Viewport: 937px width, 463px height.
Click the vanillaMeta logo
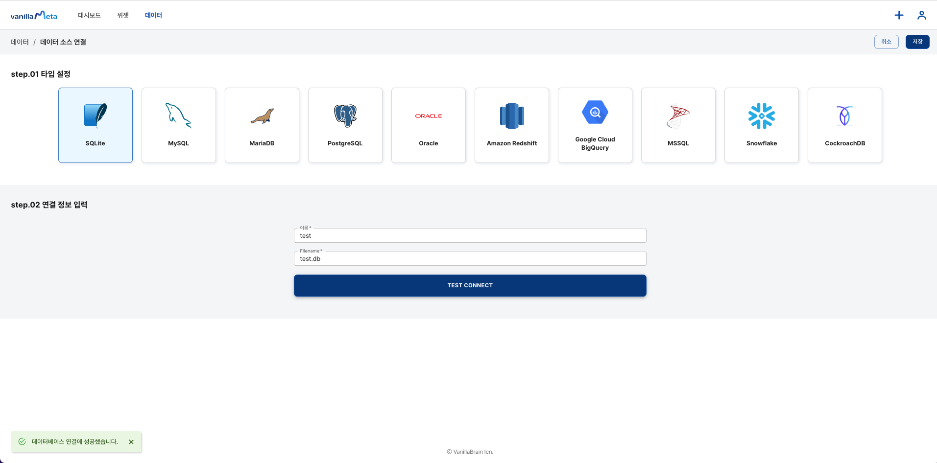point(34,16)
